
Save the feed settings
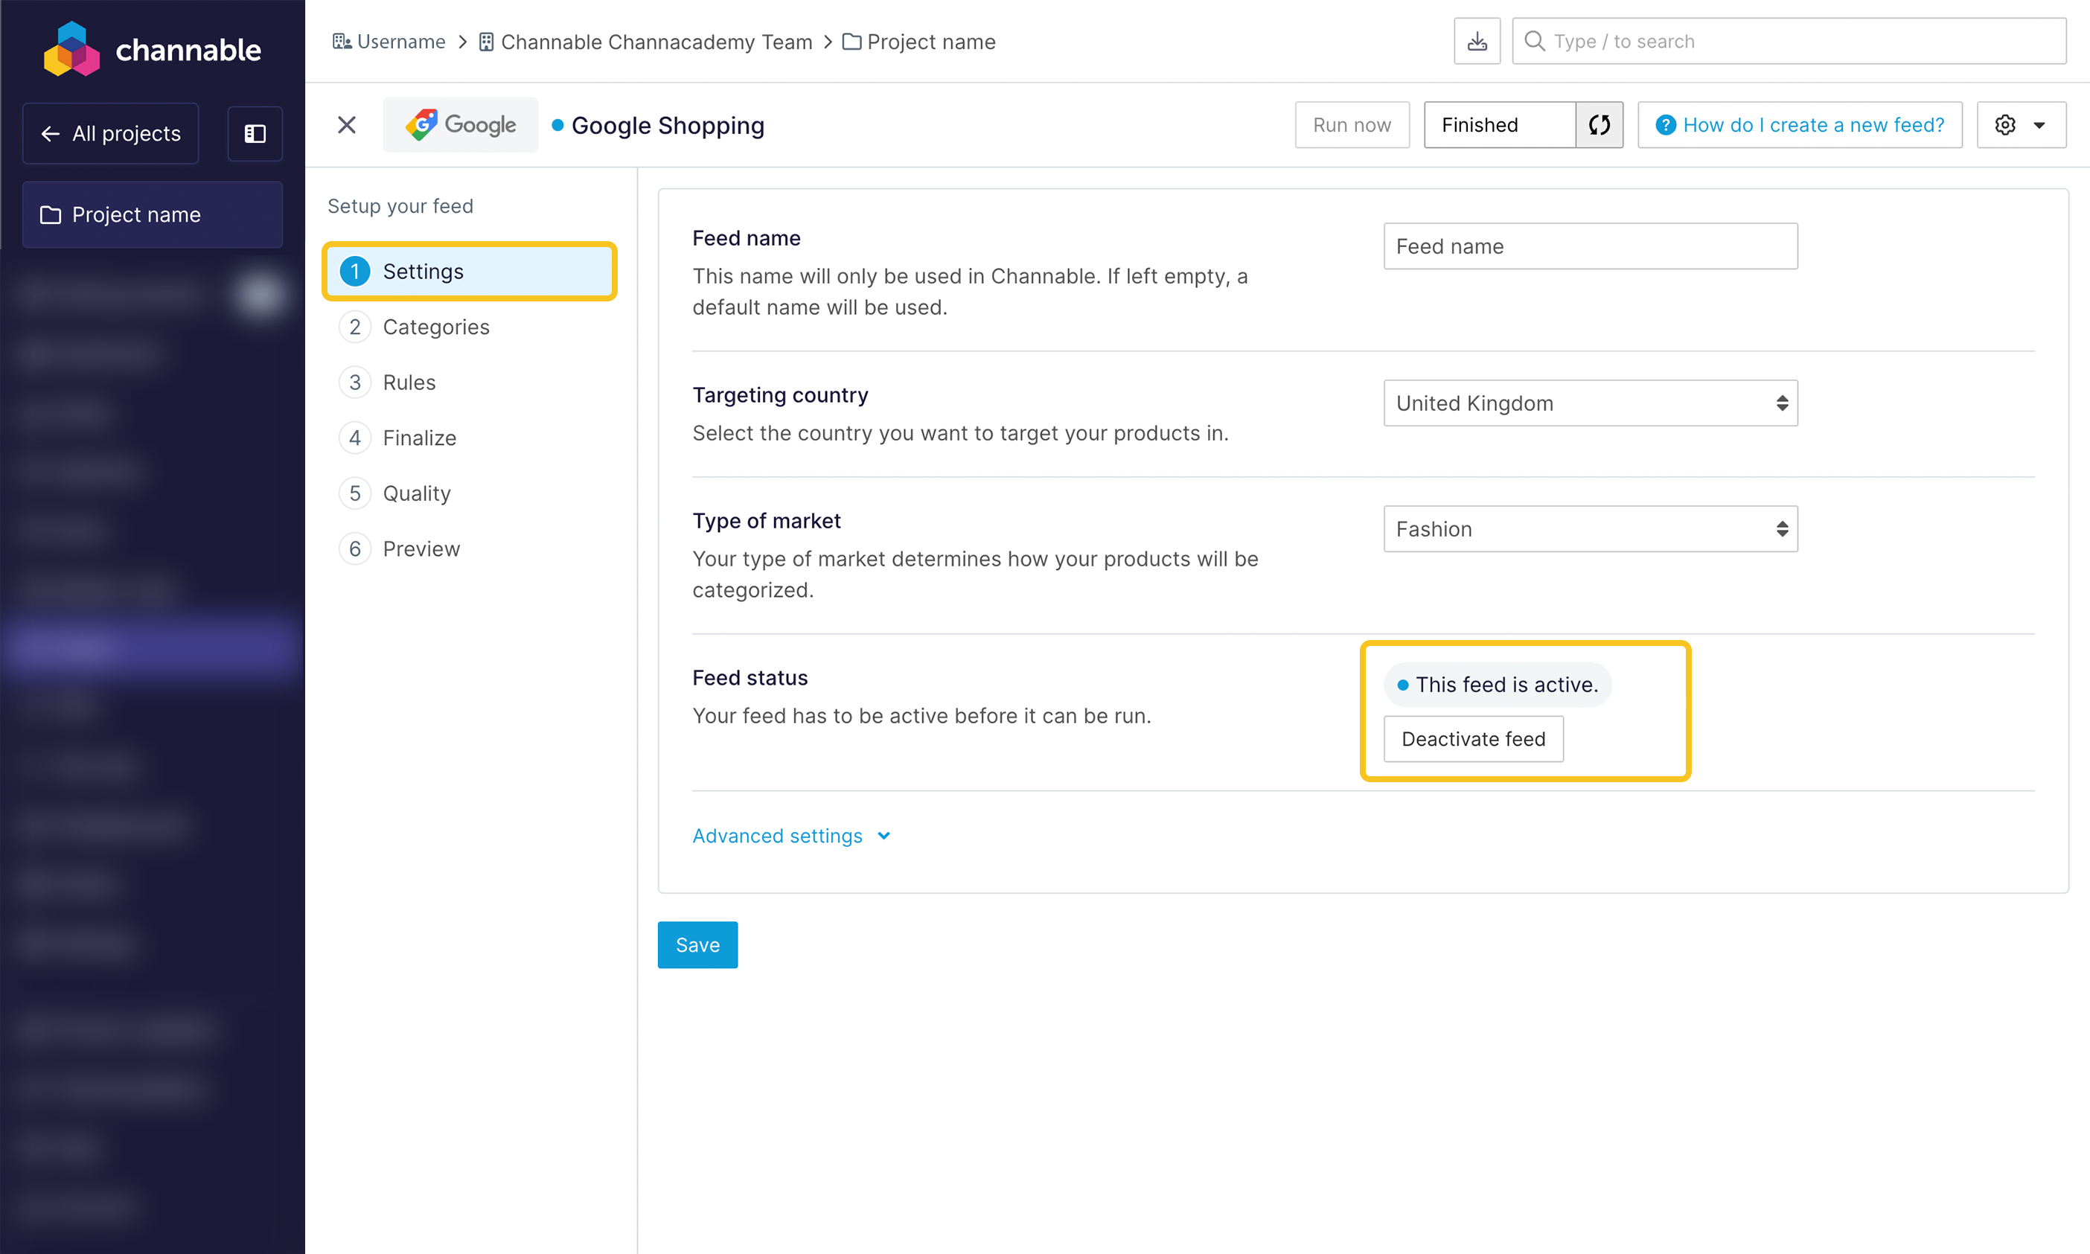pyautogui.click(x=697, y=944)
